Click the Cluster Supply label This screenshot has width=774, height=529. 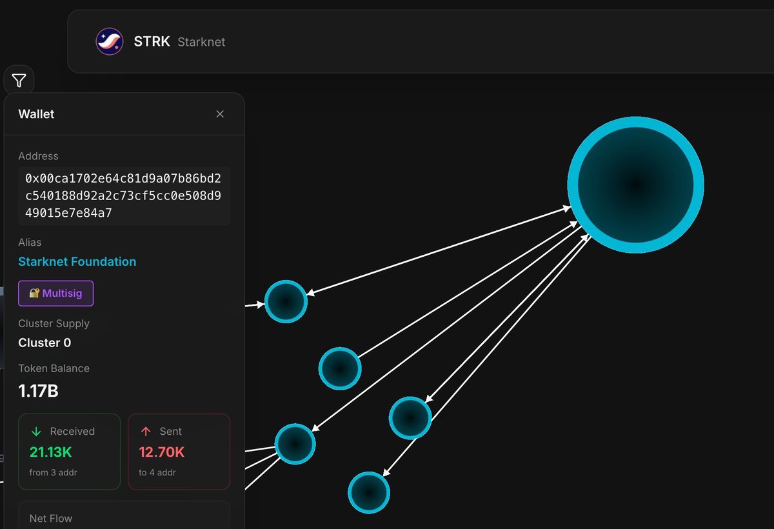tap(54, 323)
